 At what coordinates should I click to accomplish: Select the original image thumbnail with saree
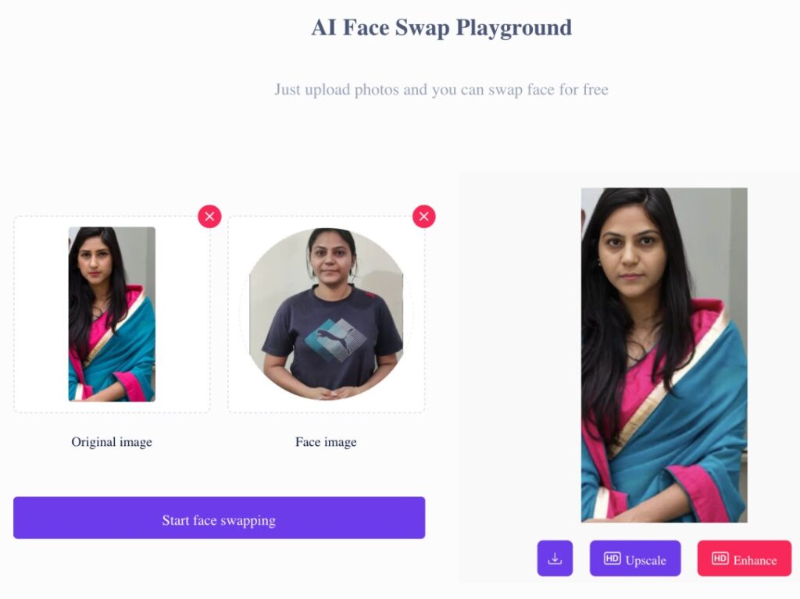[112, 314]
